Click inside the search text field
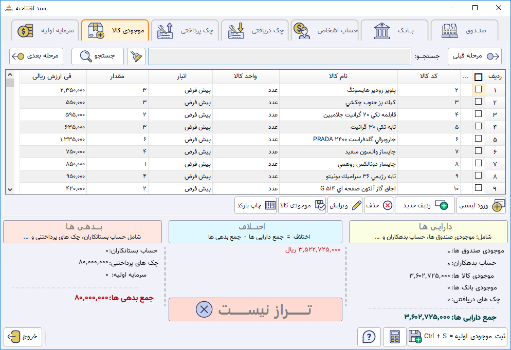 [280, 56]
